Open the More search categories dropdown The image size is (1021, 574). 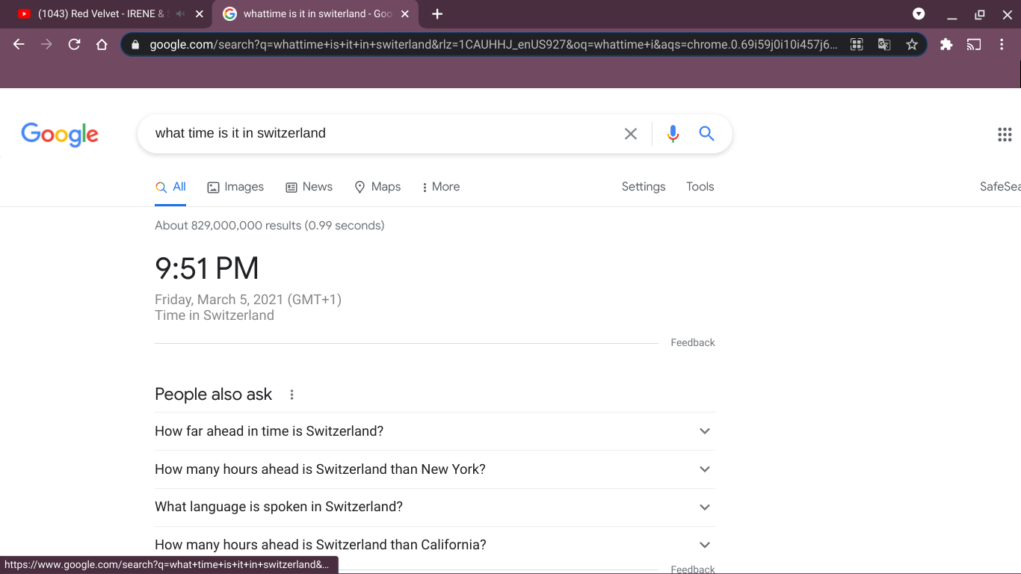(440, 187)
